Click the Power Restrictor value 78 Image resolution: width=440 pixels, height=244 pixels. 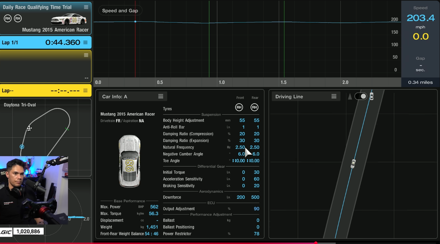pos(256,233)
